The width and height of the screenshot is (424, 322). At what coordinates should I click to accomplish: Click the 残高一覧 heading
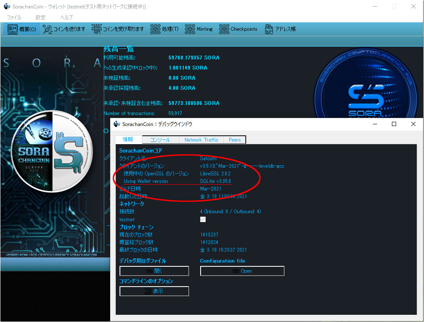click(x=118, y=49)
